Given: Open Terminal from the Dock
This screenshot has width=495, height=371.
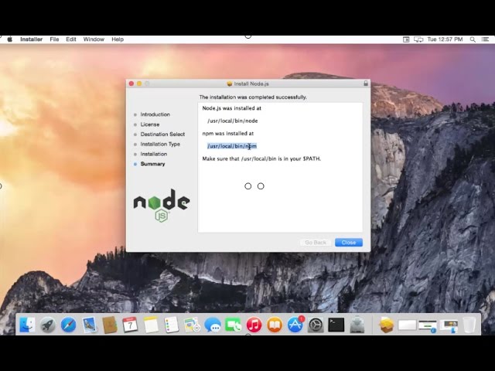Looking at the screenshot, I should pyautogui.click(x=336, y=325).
